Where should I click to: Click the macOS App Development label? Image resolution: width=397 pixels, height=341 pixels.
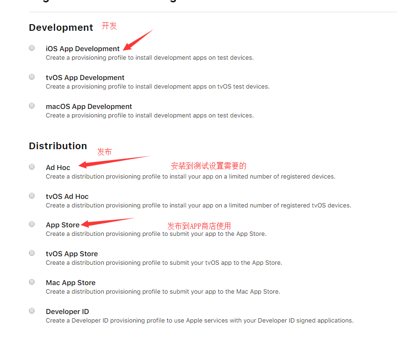tap(89, 106)
